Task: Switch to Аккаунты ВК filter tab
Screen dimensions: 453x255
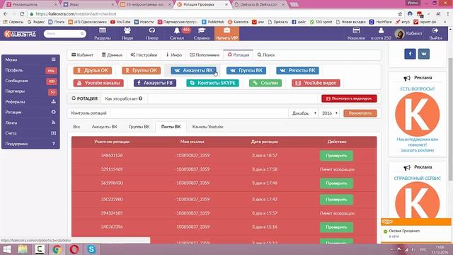Action: 105,127
